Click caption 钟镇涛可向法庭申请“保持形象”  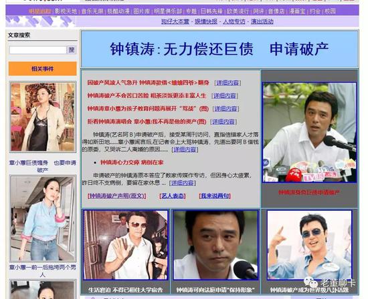pyautogui.click(x=215, y=290)
